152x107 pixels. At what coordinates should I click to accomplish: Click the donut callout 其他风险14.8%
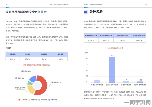pos(26,71)
